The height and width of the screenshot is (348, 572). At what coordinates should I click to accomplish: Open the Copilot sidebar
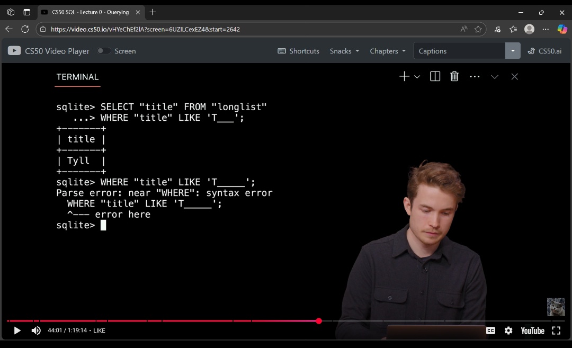point(562,29)
